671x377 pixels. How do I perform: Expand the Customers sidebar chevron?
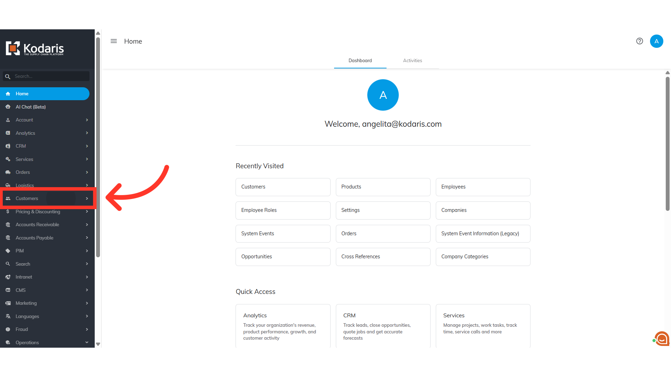(87, 198)
